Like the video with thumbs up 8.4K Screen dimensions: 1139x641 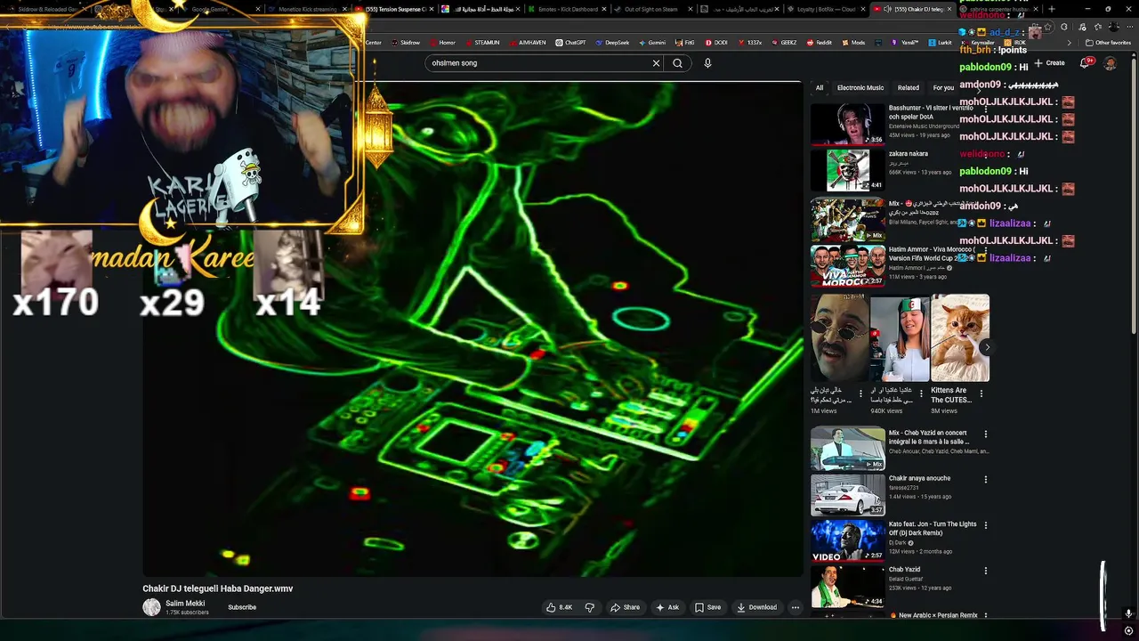(559, 607)
